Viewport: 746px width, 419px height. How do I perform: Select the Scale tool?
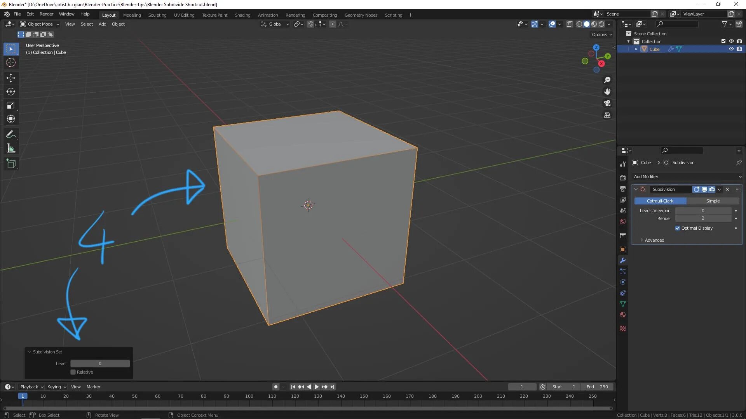click(11, 105)
